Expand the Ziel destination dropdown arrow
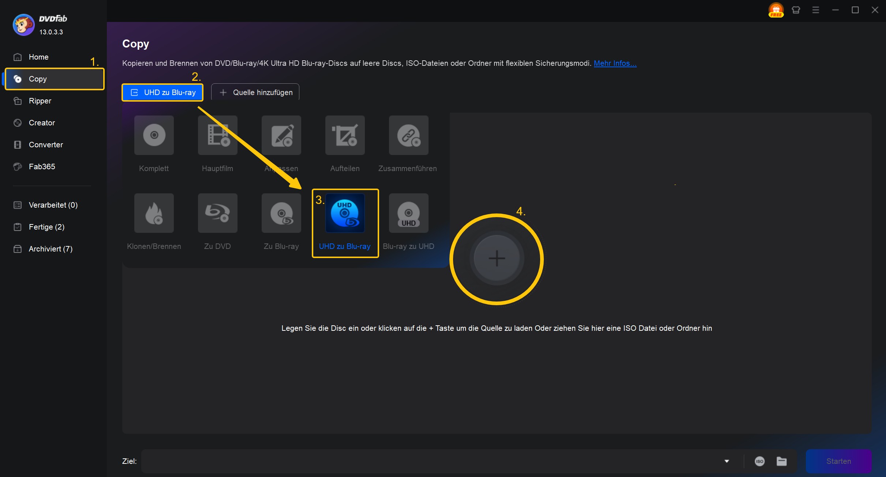 point(726,461)
